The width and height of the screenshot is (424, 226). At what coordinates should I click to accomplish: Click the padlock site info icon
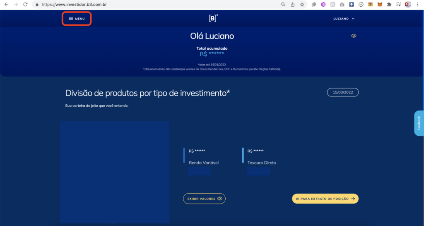(37, 5)
